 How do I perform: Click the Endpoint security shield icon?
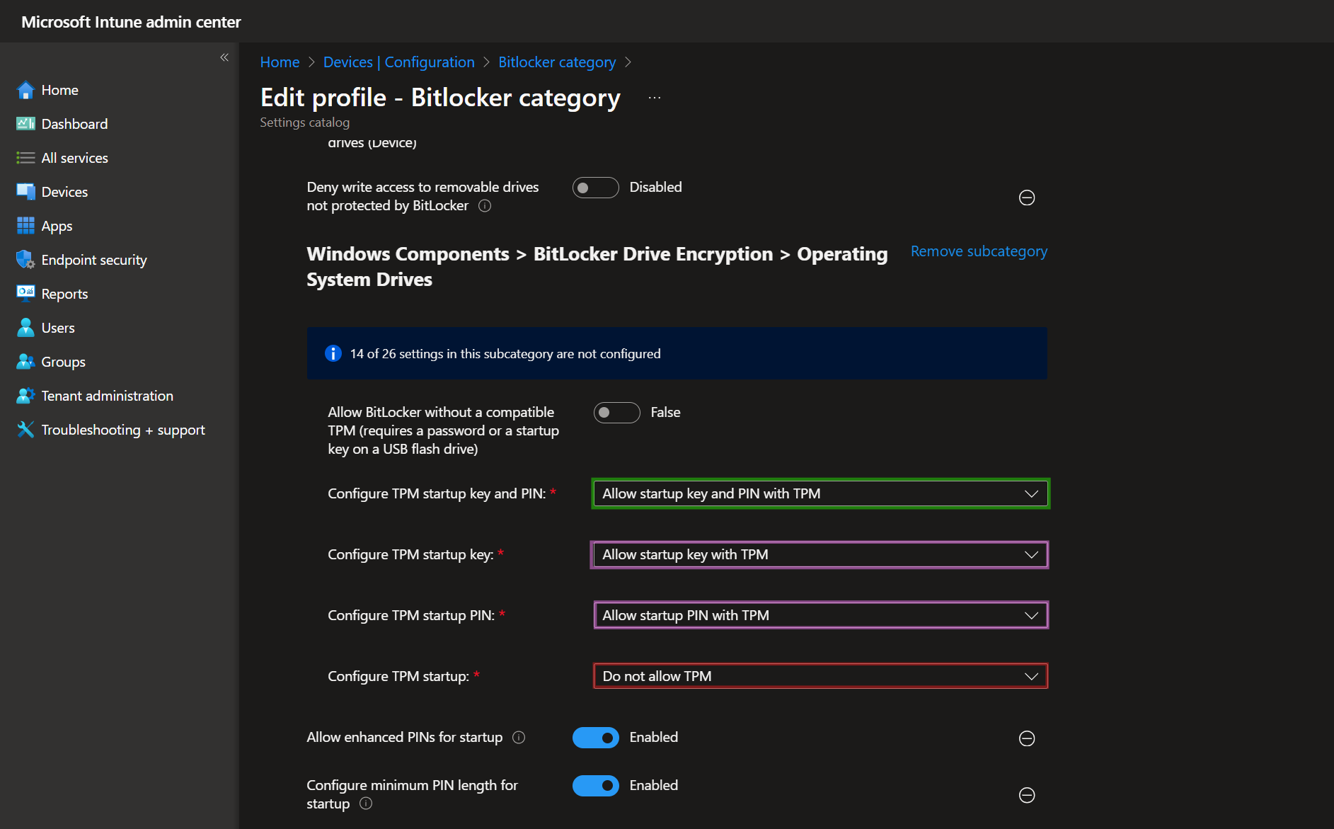click(25, 260)
